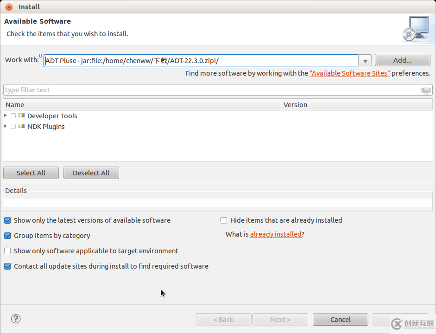436x334 pixels.
Task: Open the Work with dropdown arrow
Action: (x=365, y=61)
